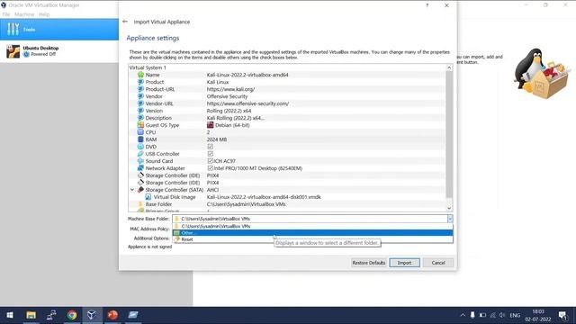
Task: Click the Machine Base Folder path field
Action: [310, 219]
